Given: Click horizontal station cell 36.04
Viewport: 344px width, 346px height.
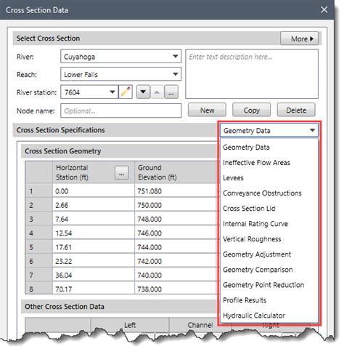Looking at the screenshot, I should point(94,275).
